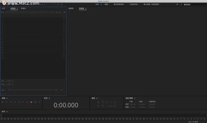
Task: Open effect slot 1 arrow menu
Action: (x=64, y=19)
